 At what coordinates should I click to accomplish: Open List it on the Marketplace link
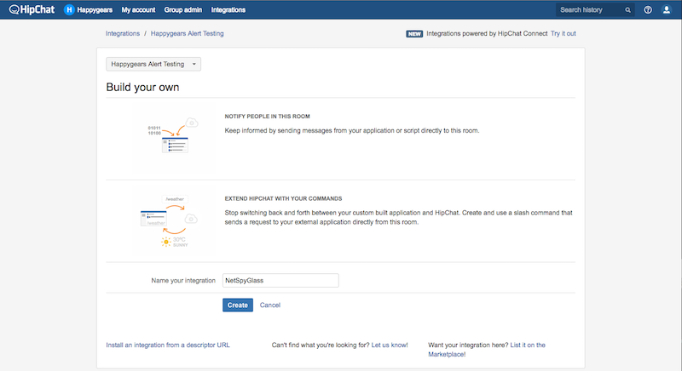pyautogui.click(x=487, y=350)
